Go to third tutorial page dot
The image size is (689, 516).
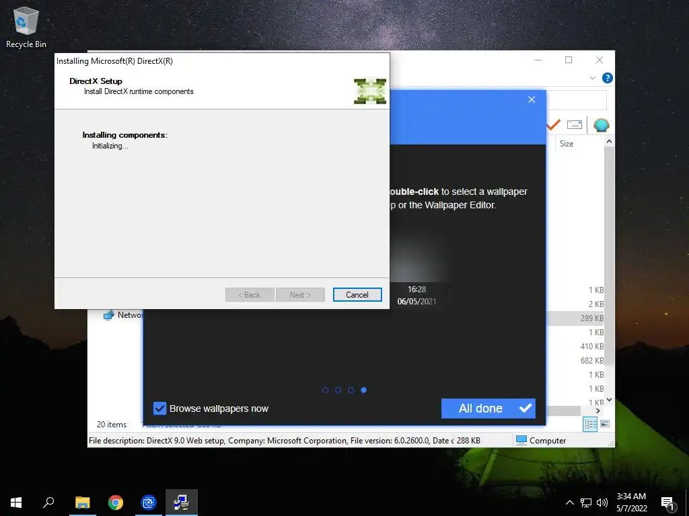[x=351, y=390]
